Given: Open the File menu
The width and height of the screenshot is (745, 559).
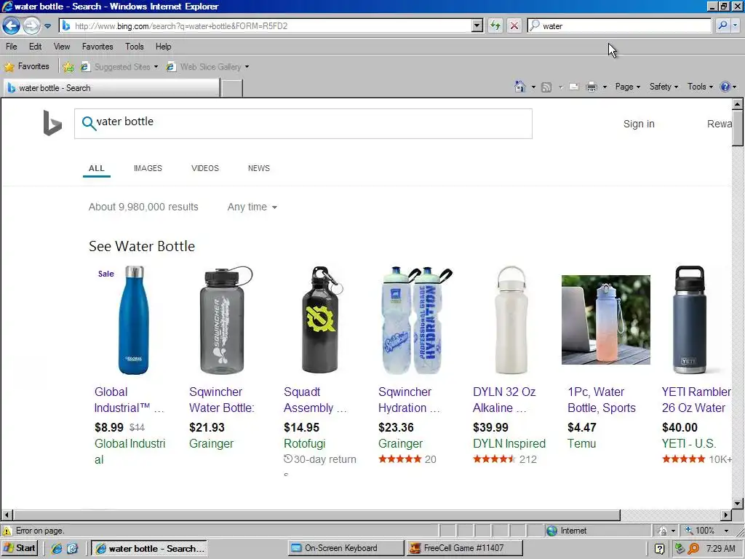Looking at the screenshot, I should coord(12,47).
